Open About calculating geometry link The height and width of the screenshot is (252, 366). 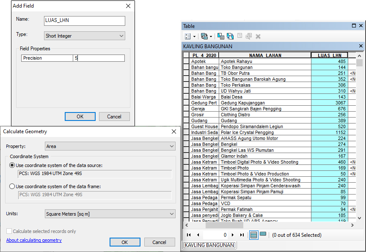[x=34, y=240]
